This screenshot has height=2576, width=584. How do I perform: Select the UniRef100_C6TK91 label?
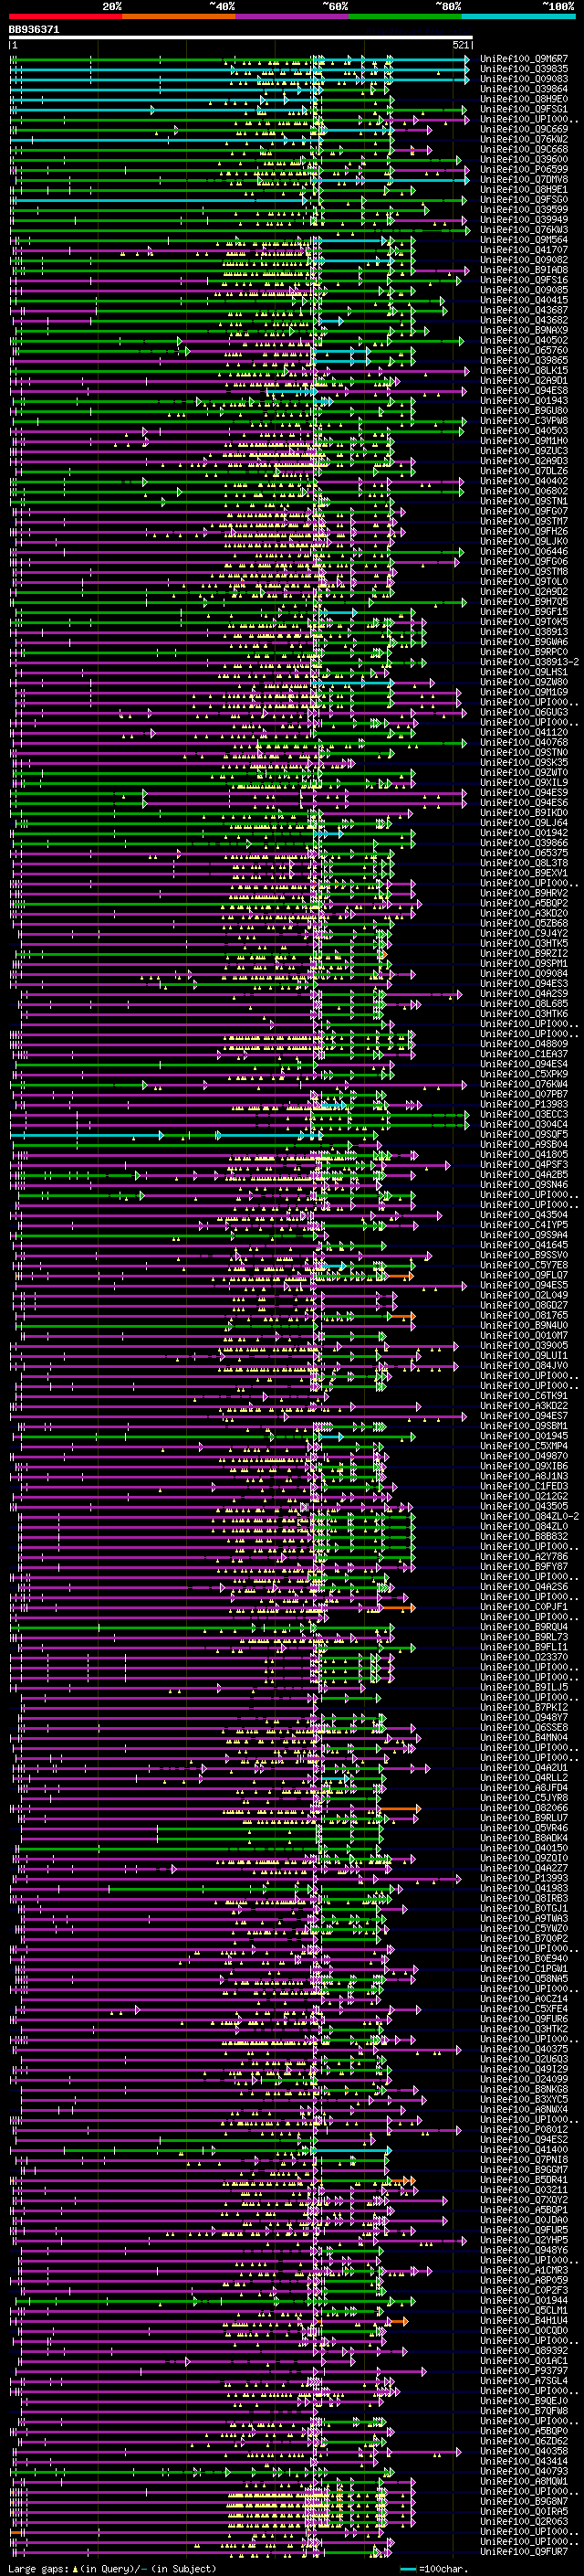(524, 1396)
